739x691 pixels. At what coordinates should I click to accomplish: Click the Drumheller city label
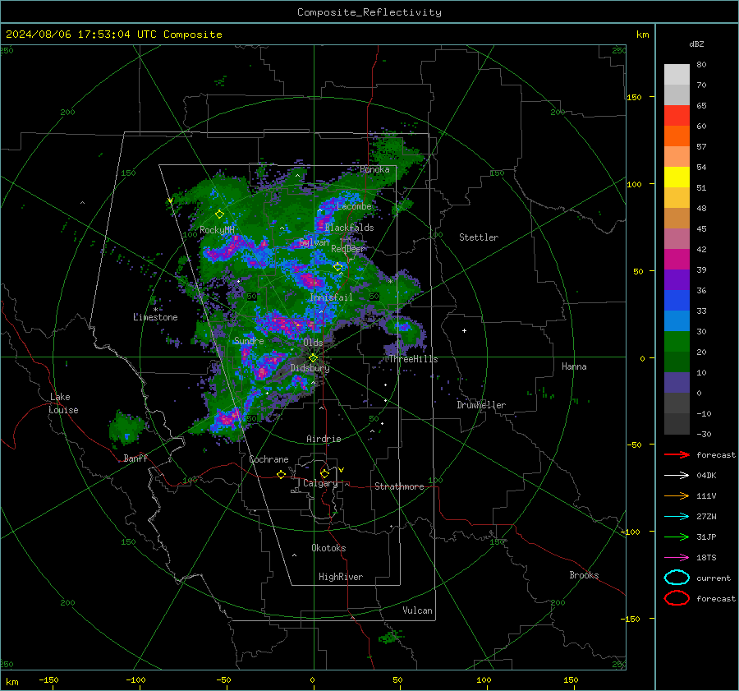(x=481, y=405)
